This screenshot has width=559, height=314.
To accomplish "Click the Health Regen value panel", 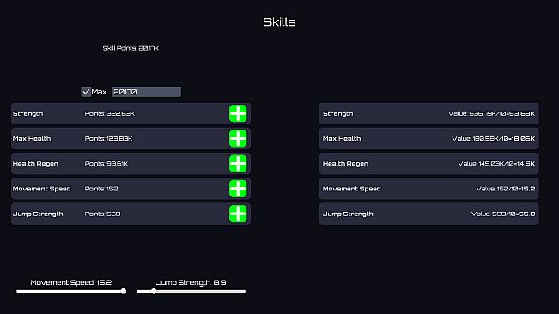I will 428,163.
